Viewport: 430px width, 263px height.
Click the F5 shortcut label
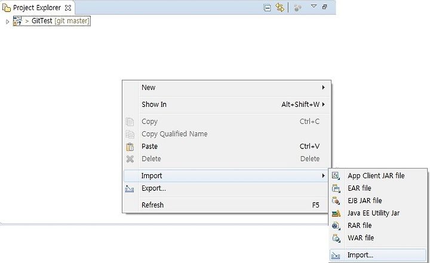coord(316,205)
